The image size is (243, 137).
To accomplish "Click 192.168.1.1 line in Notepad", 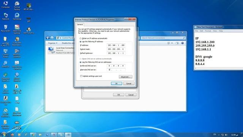I will pyautogui.click(x=203, y=49).
